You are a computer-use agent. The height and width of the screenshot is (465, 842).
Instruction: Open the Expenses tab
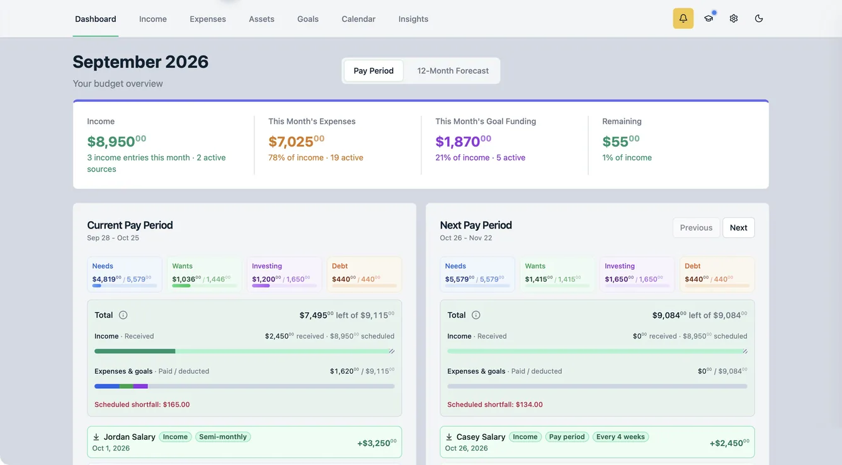pyautogui.click(x=208, y=19)
